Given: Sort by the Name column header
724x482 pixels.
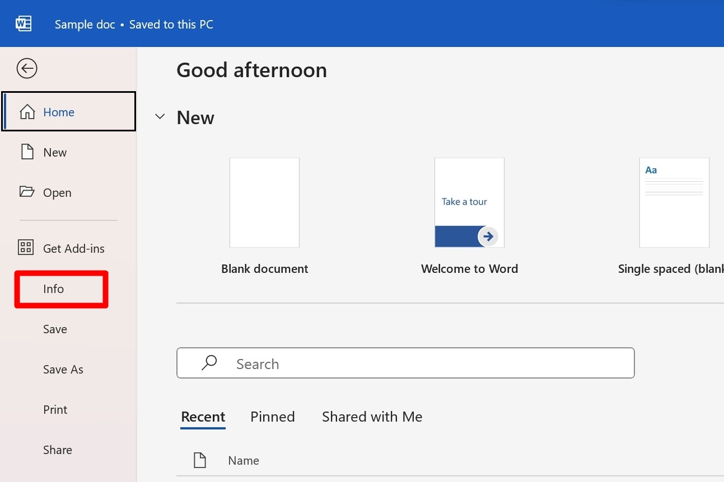Looking at the screenshot, I should 244,461.
